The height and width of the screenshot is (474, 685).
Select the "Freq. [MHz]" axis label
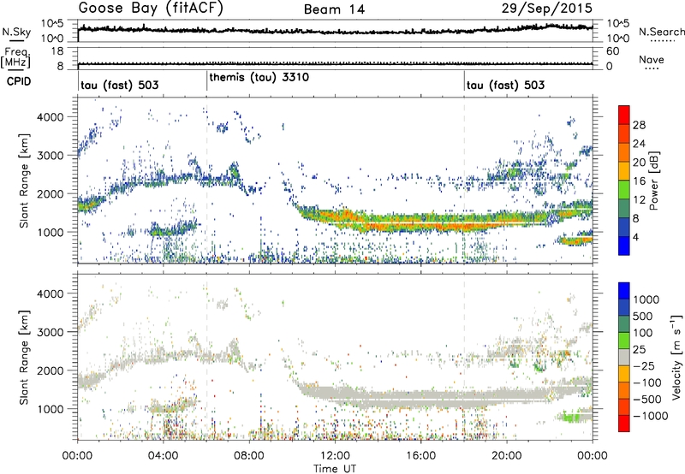pyautogui.click(x=15, y=58)
